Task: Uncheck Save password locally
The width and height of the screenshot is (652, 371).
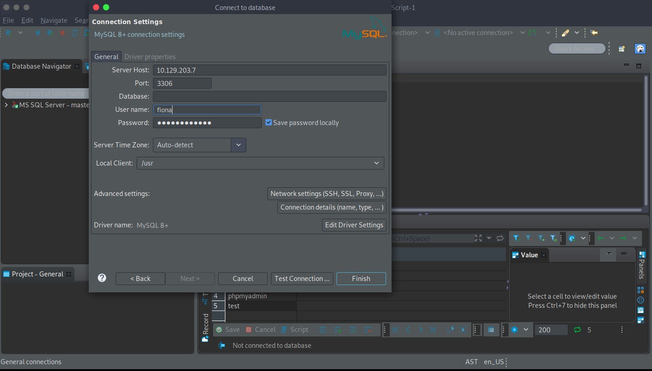Action: (x=269, y=122)
